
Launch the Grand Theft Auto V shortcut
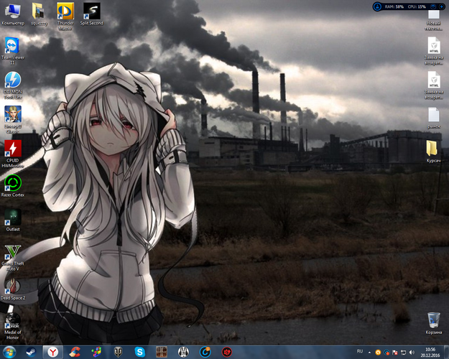click(x=13, y=258)
